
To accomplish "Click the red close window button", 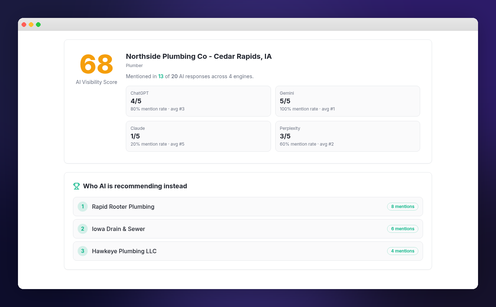I will (x=24, y=25).
